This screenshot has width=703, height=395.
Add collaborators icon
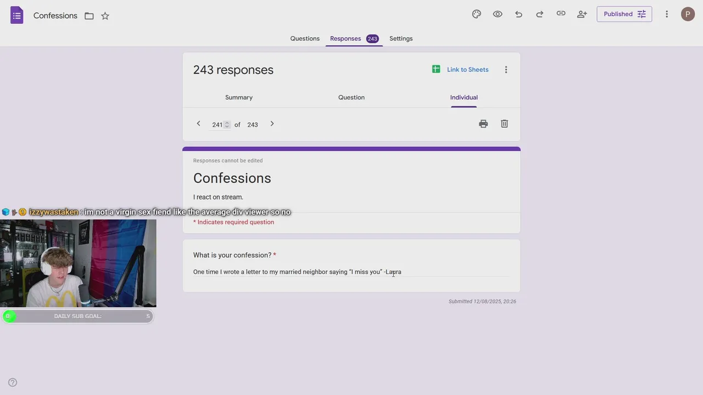coord(582,14)
